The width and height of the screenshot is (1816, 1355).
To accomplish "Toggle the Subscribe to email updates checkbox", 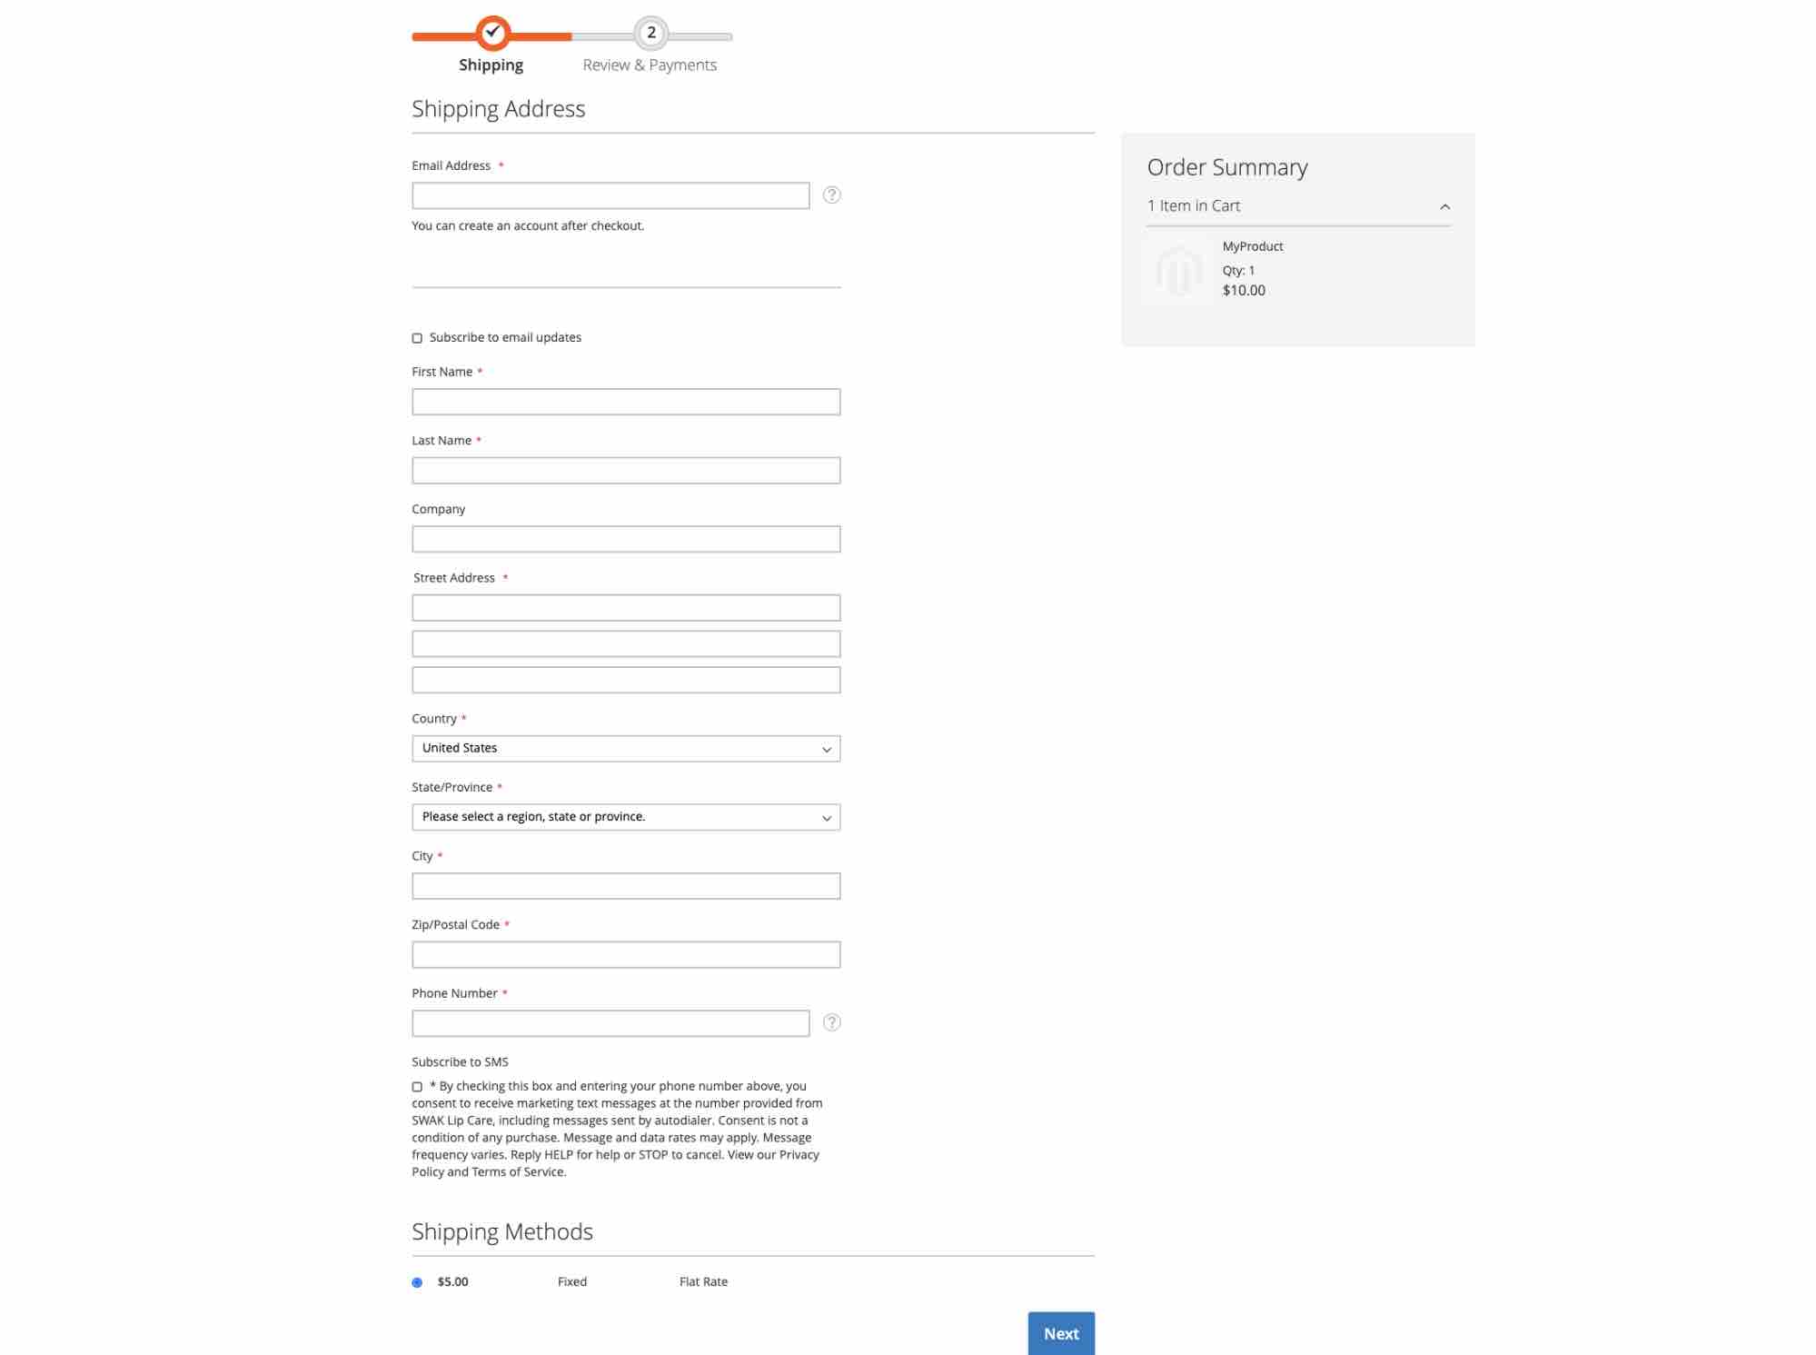I will click(417, 337).
